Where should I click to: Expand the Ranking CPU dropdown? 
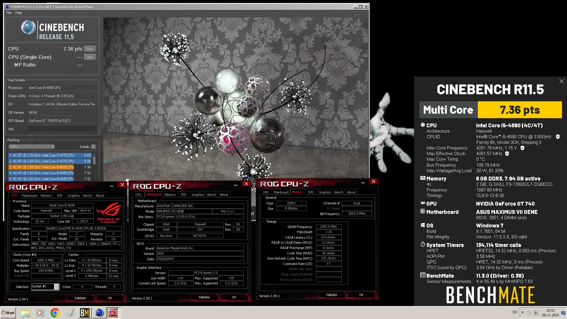point(32,147)
